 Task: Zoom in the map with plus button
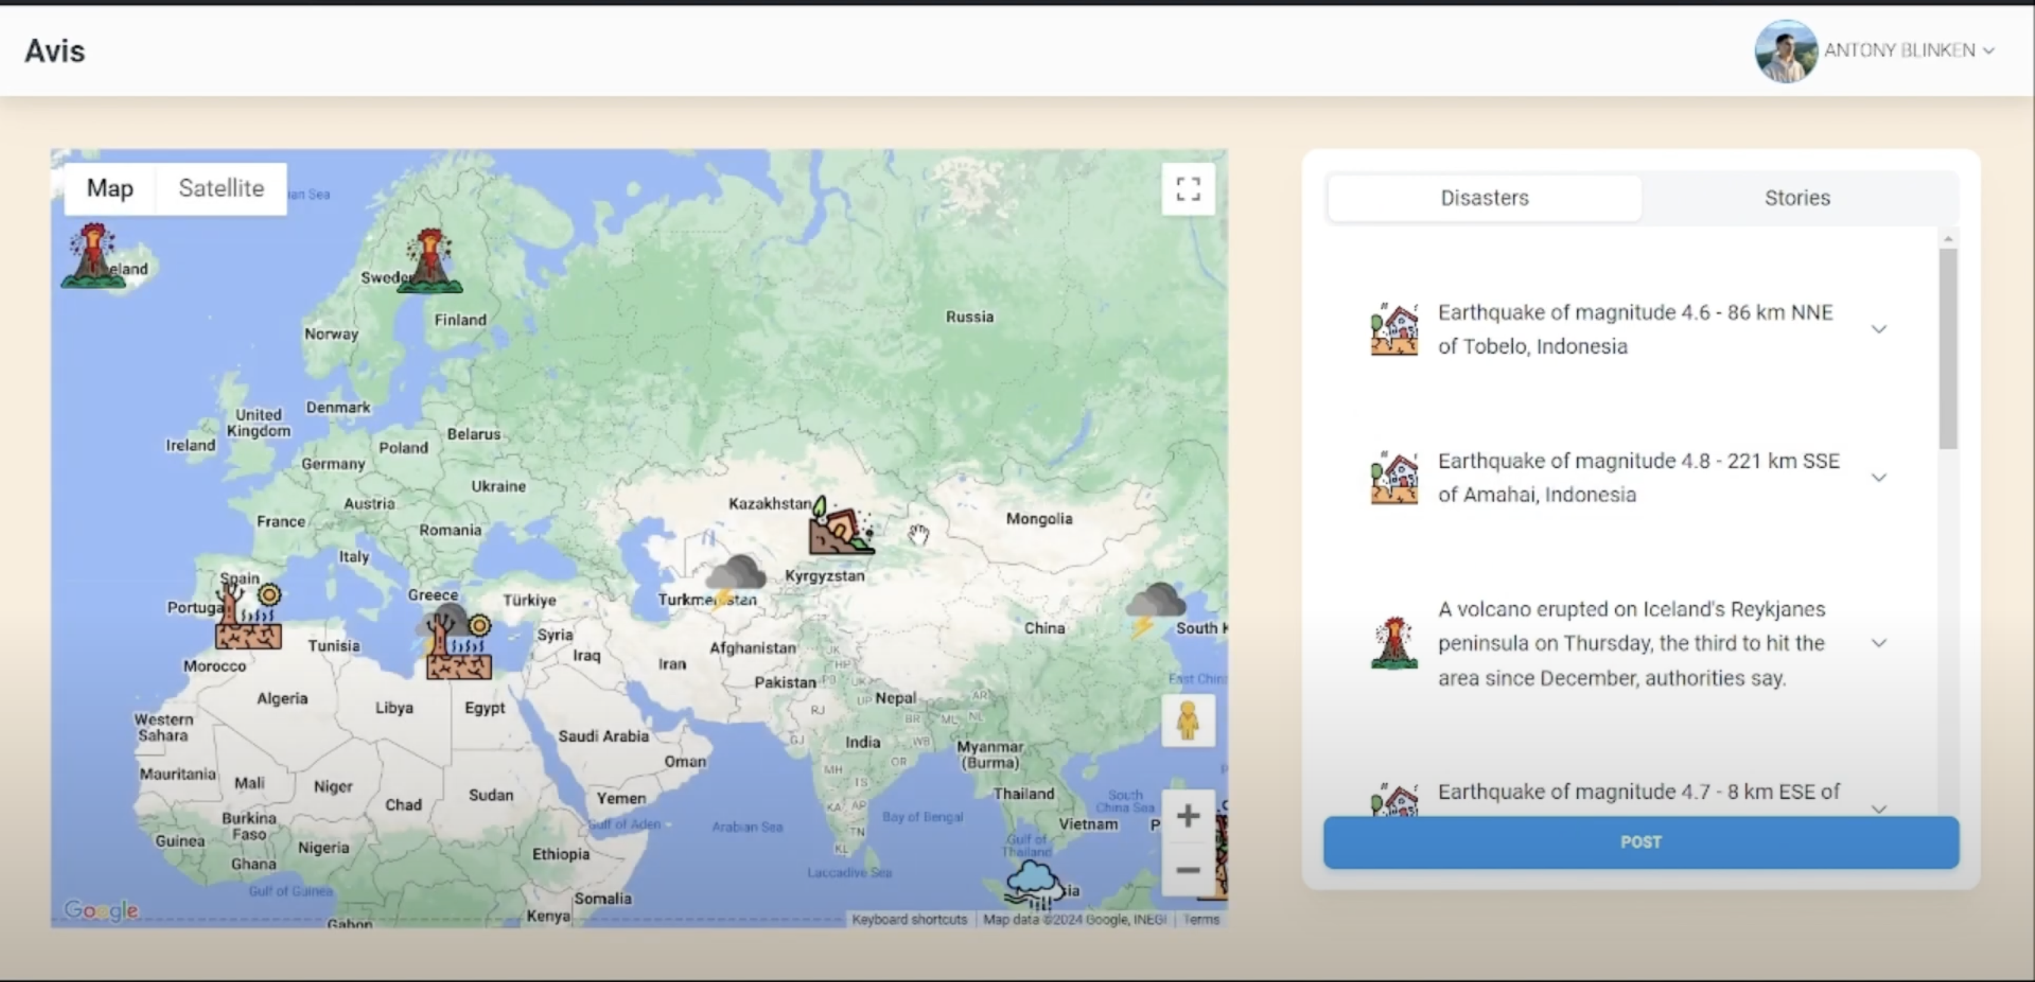[x=1187, y=815]
